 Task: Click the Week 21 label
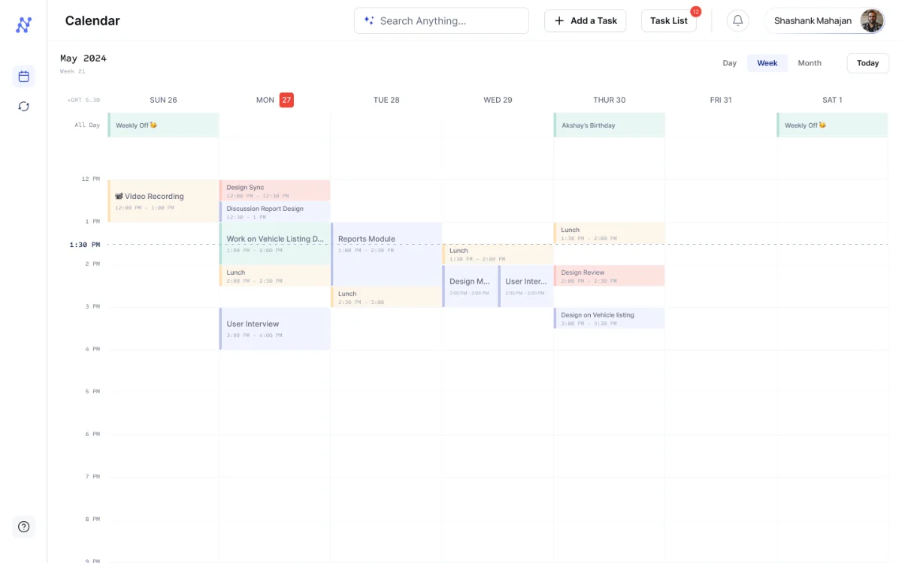click(73, 71)
